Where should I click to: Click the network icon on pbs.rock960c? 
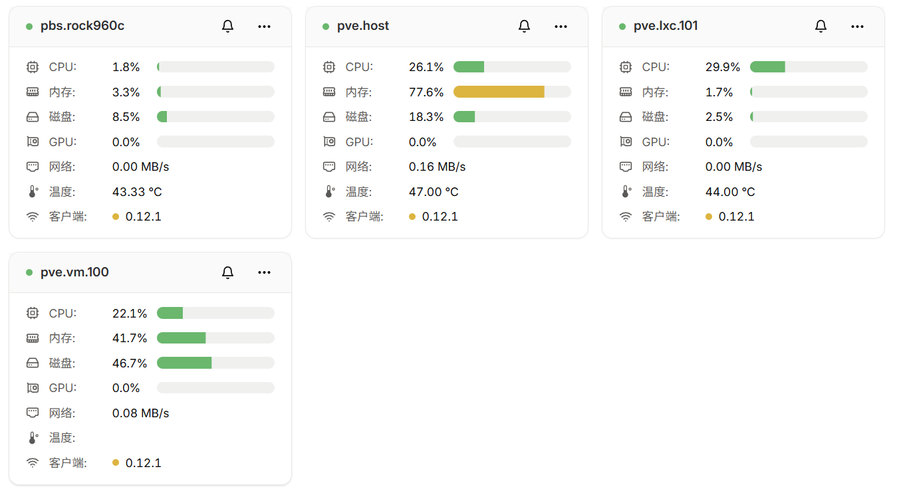coord(33,167)
